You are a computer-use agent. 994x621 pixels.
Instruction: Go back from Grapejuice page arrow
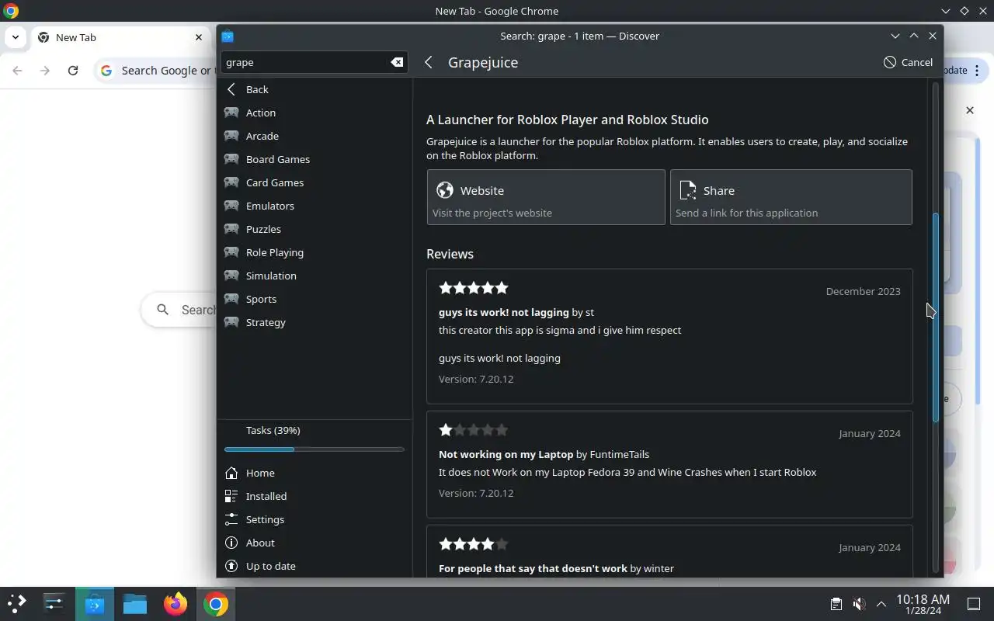tap(429, 62)
